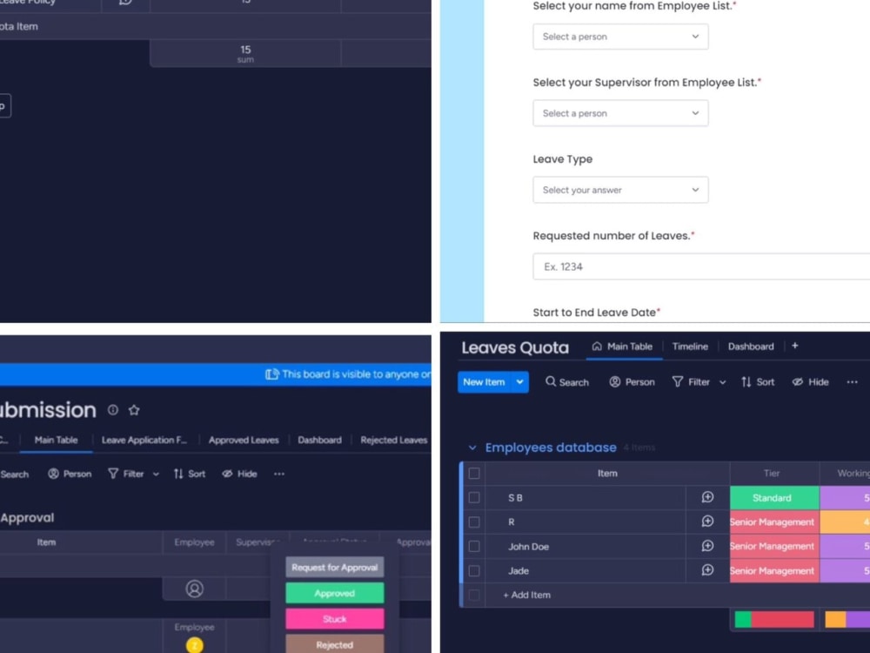The image size is (870, 653).
Task: Switch to Main Table tab in Leaves Quota
Action: (624, 347)
